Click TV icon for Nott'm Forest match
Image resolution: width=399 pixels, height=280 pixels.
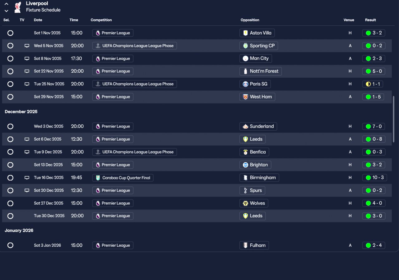coord(27,71)
